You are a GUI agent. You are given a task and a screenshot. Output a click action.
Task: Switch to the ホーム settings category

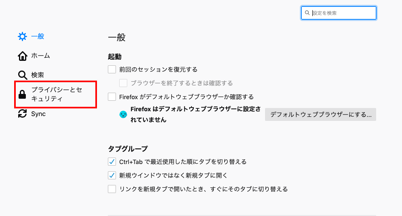(x=34, y=56)
